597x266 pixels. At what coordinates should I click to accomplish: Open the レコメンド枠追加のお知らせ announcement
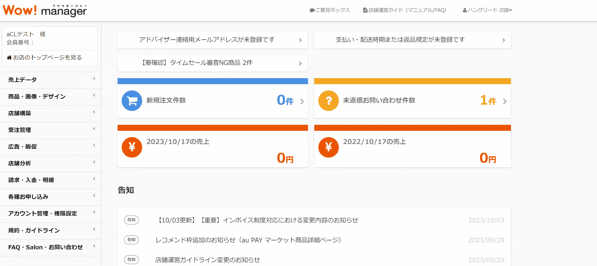coord(248,240)
